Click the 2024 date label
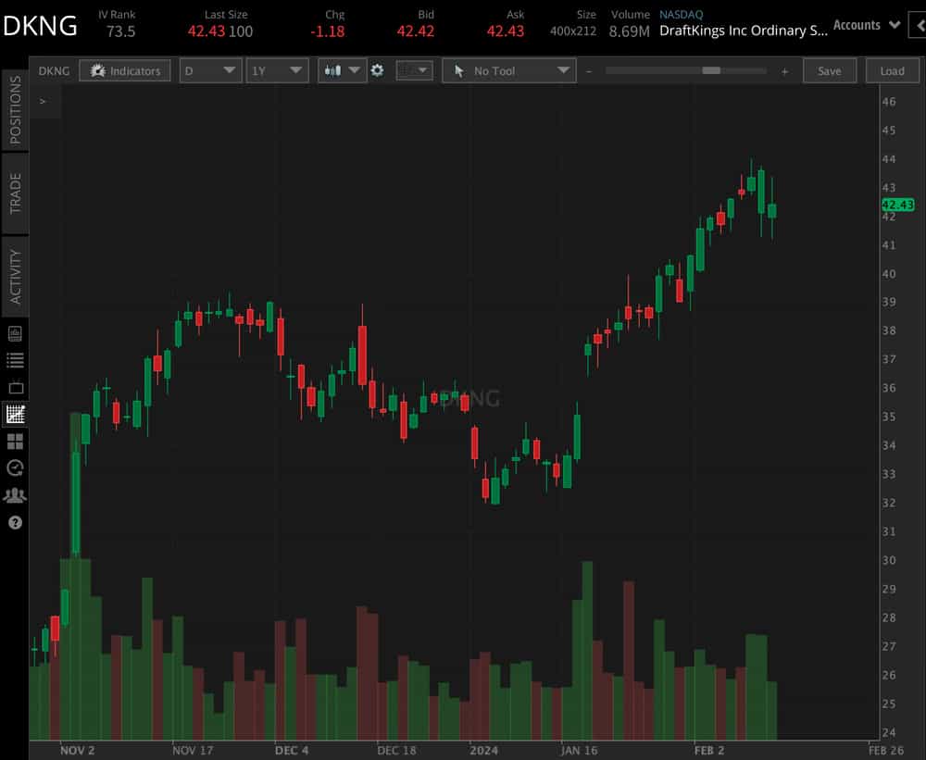This screenshot has width=926, height=760. coord(483,751)
